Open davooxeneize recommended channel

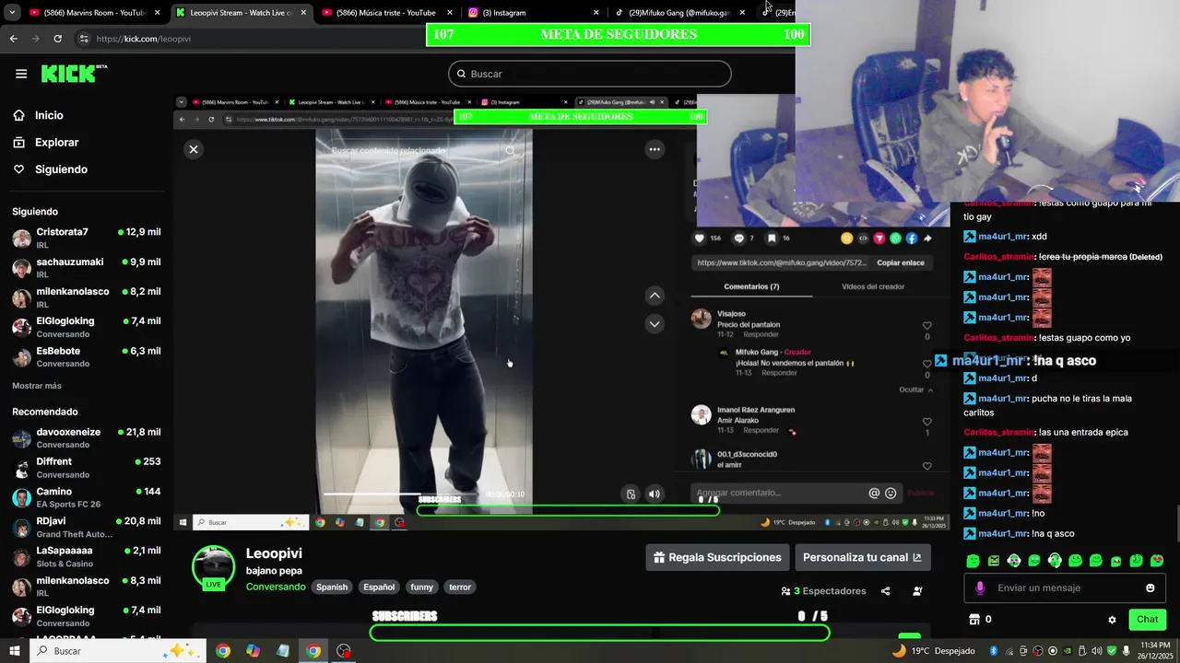point(87,437)
